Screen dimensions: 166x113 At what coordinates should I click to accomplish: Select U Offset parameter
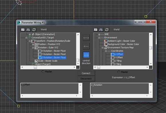pos(119,54)
